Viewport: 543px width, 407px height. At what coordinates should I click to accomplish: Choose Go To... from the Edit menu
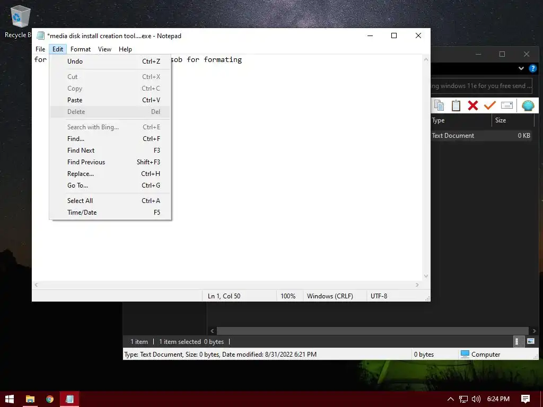110,185
